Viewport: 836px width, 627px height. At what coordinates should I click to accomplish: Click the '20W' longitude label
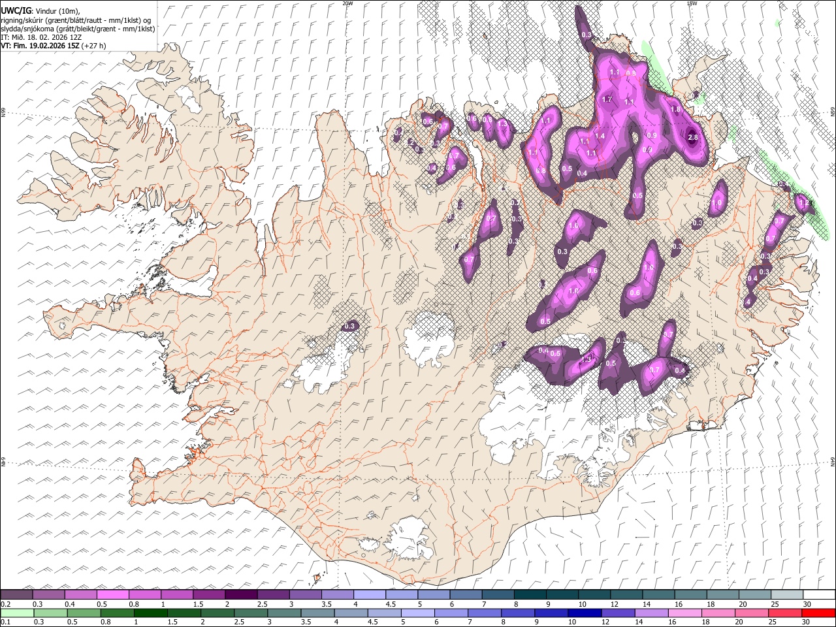(x=347, y=3)
